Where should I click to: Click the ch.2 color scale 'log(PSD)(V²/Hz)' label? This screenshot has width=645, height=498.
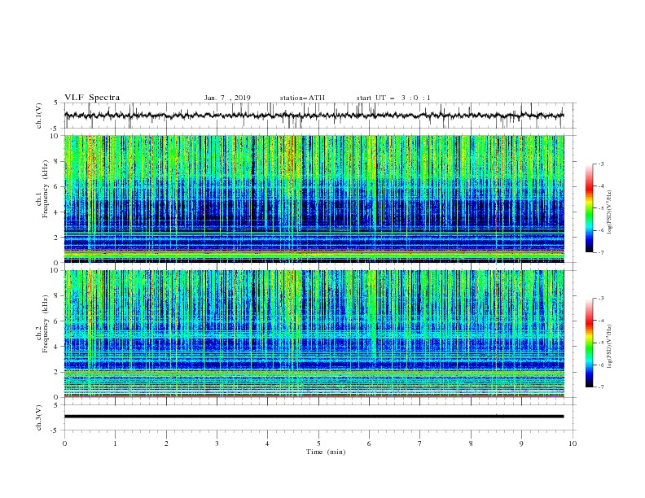(x=610, y=347)
